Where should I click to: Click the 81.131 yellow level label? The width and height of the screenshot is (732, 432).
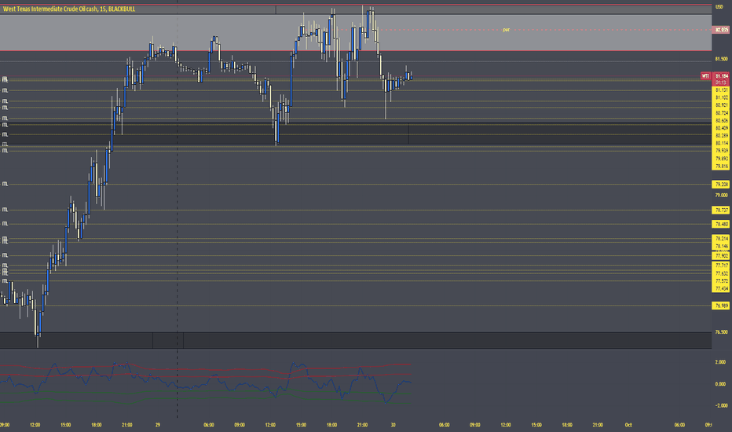tap(721, 90)
